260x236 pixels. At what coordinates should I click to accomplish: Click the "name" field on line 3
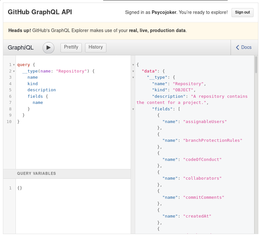pyautogui.click(x=32, y=77)
